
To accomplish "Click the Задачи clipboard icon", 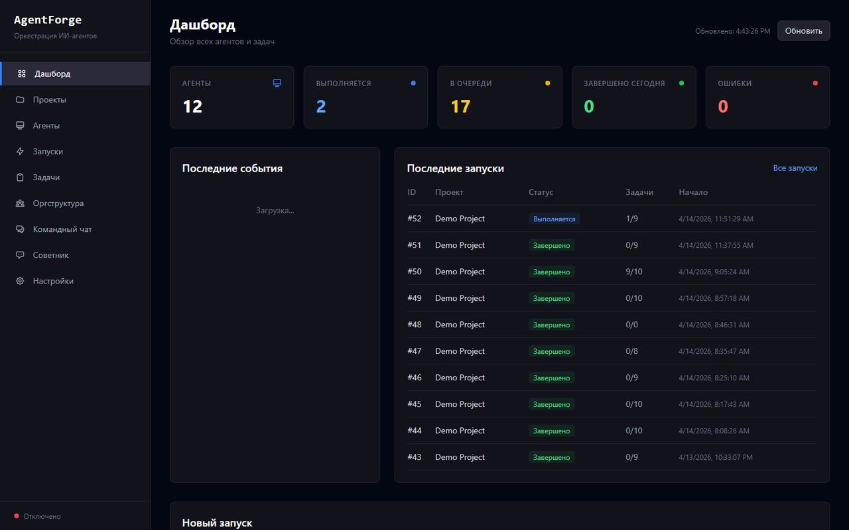I will (20, 177).
